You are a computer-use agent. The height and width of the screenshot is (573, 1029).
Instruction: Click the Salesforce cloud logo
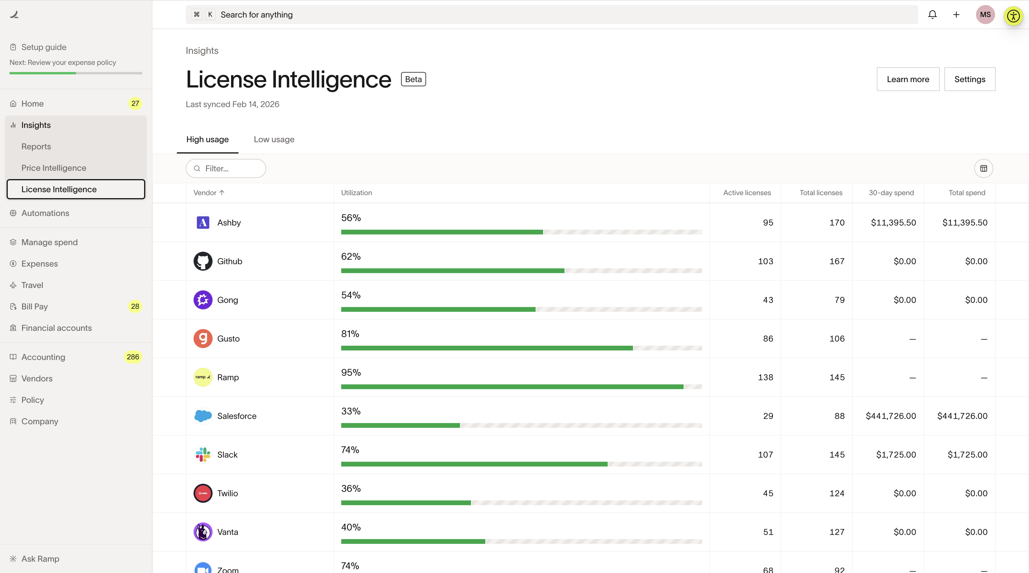(x=203, y=416)
